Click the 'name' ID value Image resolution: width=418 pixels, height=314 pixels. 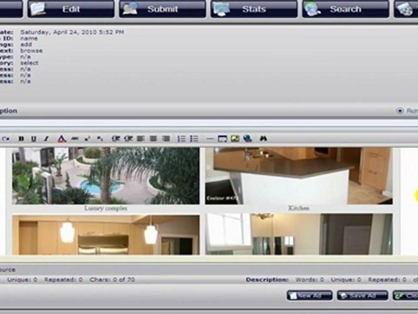point(29,38)
